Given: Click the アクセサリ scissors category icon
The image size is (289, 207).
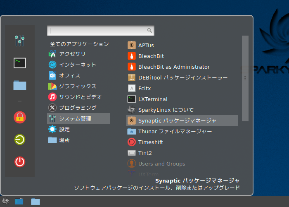Looking at the screenshot, I should 52,54.
